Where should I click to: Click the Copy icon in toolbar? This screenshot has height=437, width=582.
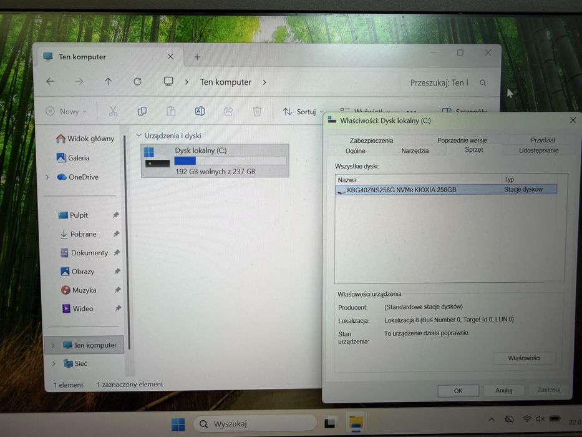click(x=142, y=111)
